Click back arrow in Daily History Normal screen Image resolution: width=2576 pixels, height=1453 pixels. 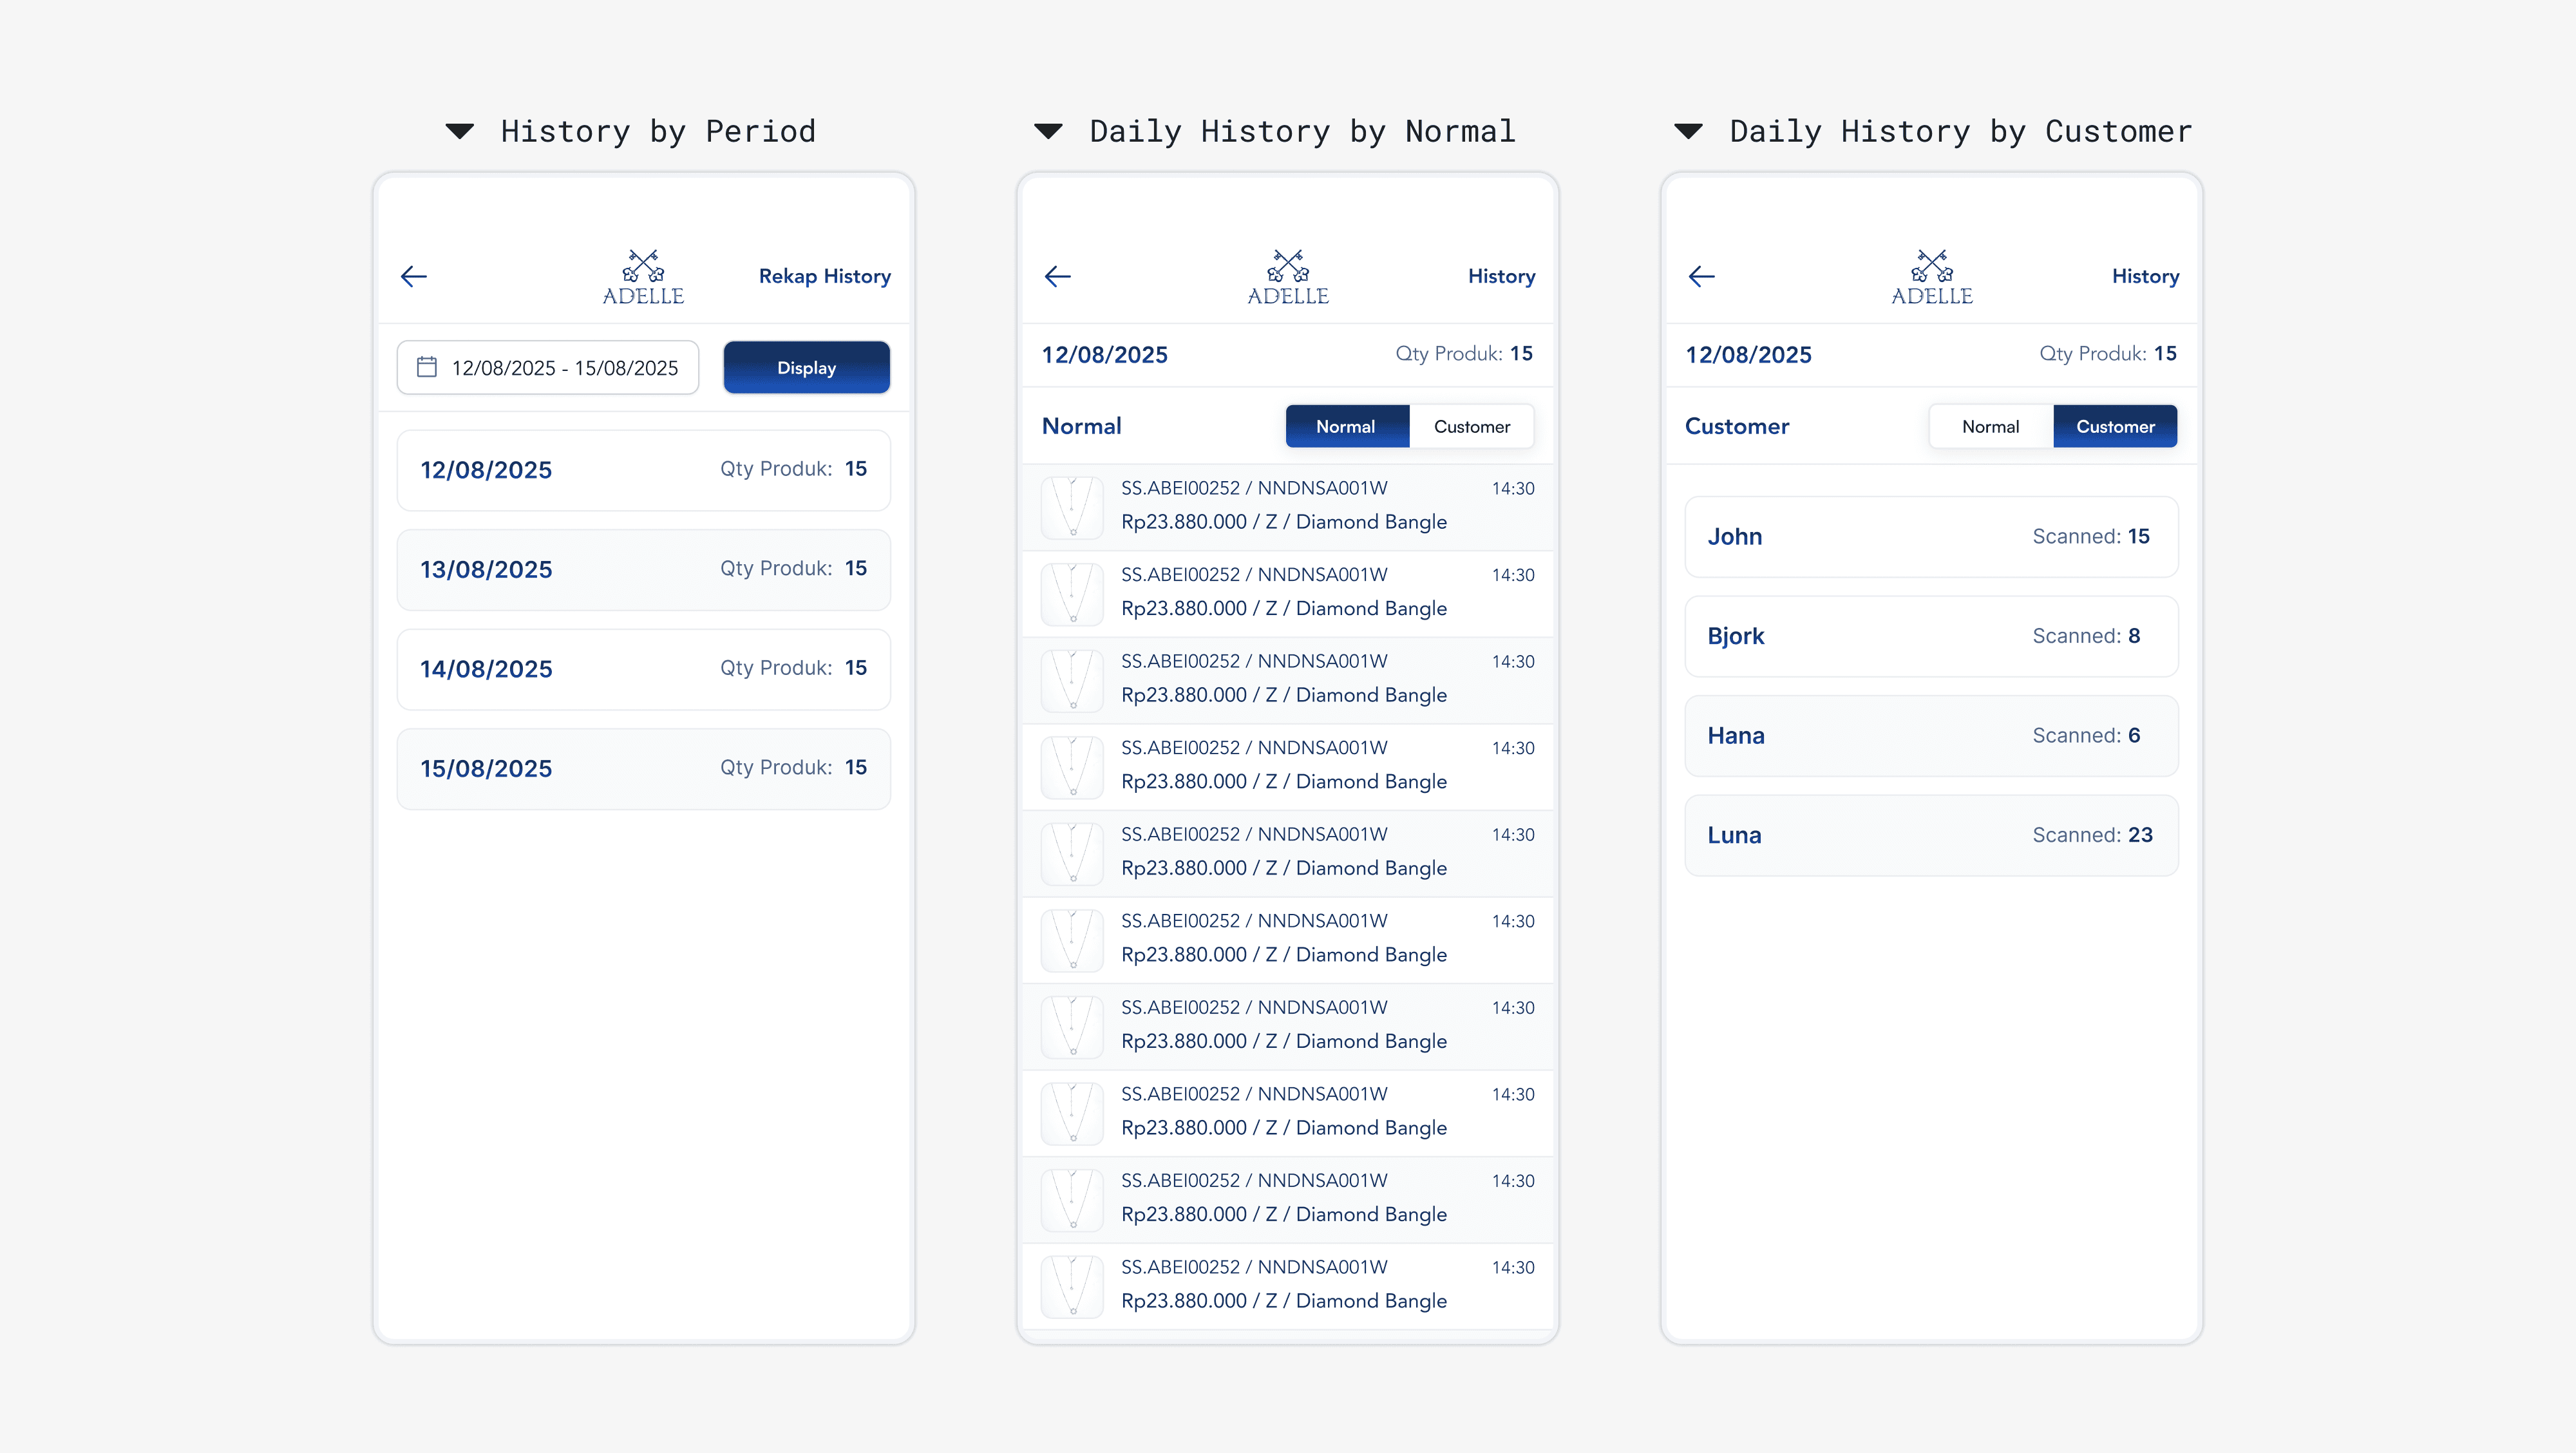click(x=1058, y=276)
